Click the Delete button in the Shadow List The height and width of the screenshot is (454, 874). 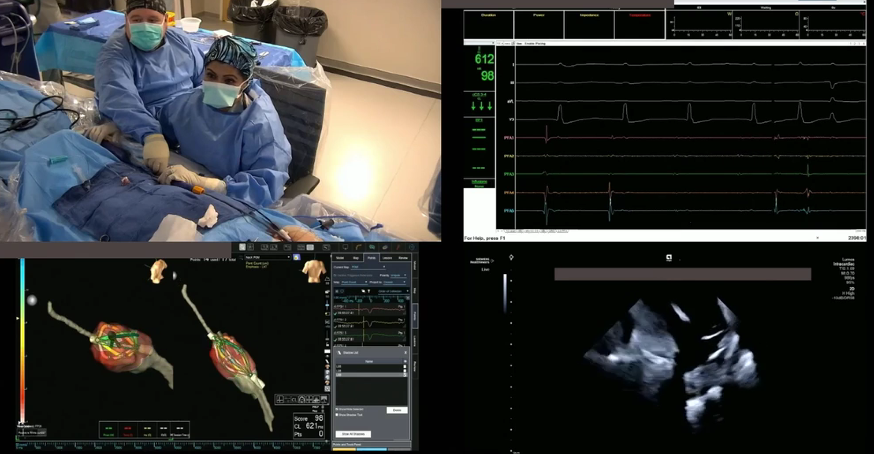pos(397,410)
